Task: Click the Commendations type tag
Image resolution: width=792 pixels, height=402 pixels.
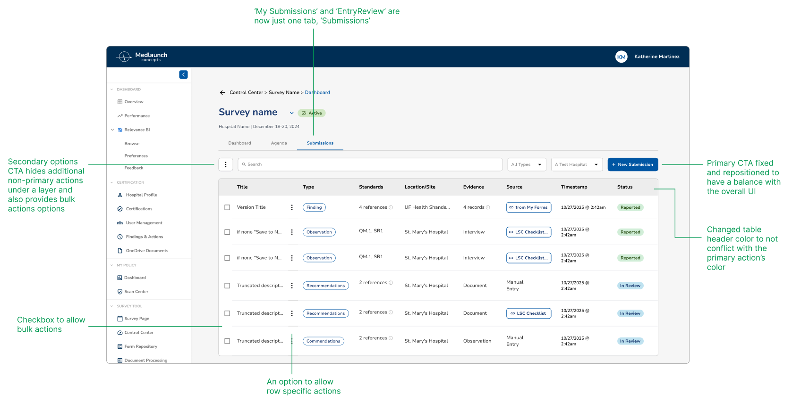Action: click(x=323, y=341)
